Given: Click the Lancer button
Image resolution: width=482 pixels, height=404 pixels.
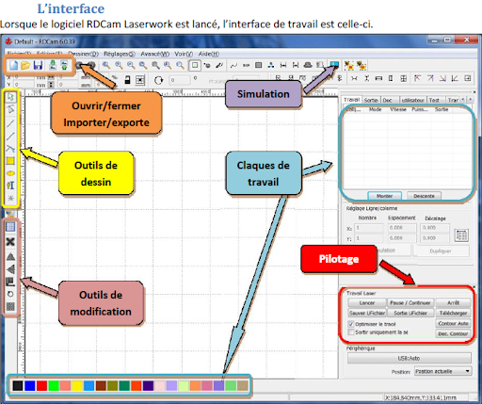Looking at the screenshot, I should 367,303.
